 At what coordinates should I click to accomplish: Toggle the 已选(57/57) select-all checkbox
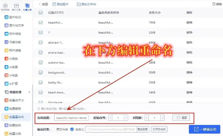click(x=41, y=13)
